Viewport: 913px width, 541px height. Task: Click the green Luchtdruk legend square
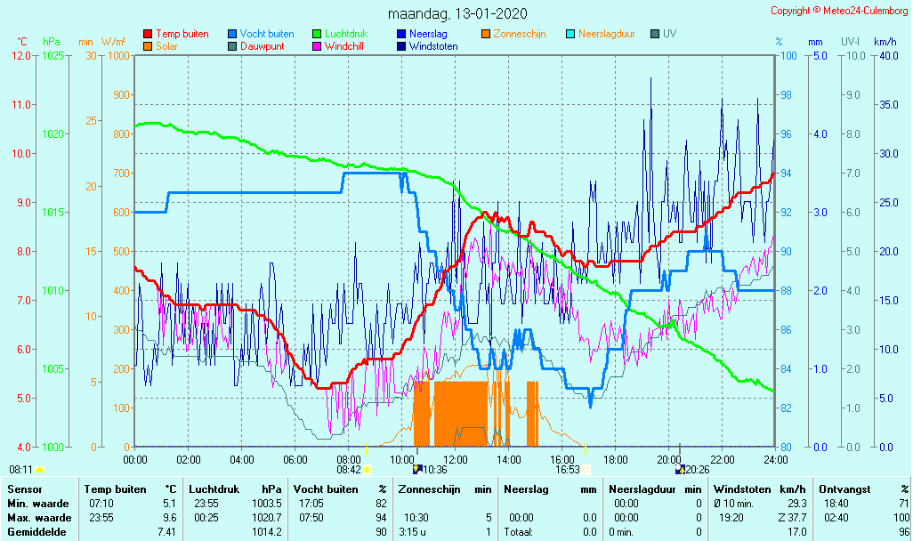(317, 34)
